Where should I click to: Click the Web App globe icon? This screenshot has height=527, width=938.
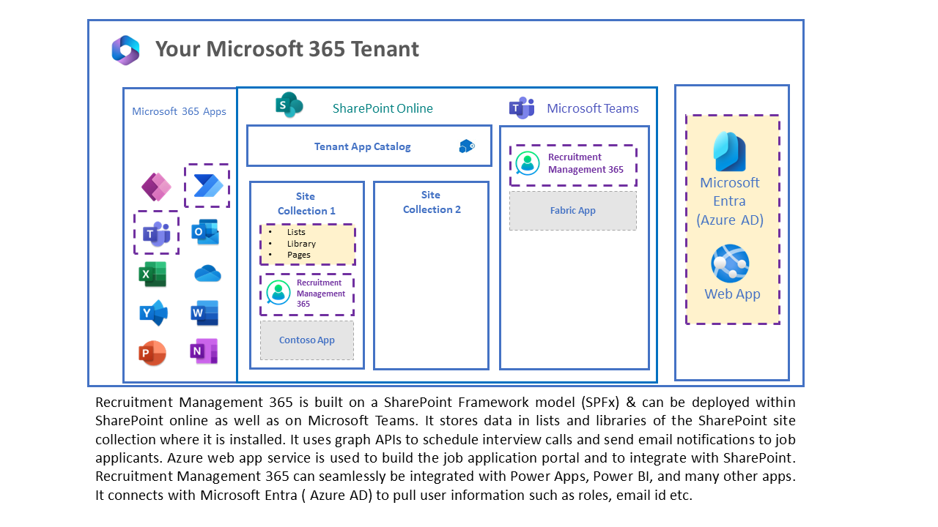730,263
